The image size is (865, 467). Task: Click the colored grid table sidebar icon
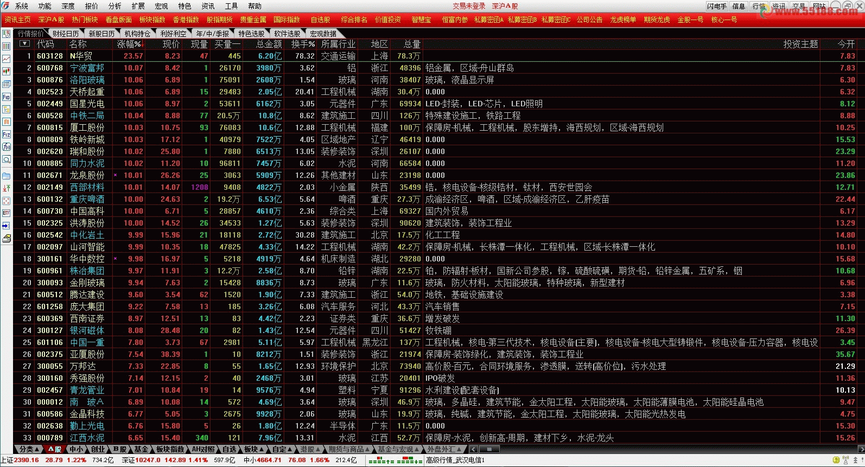pyautogui.click(x=6, y=46)
